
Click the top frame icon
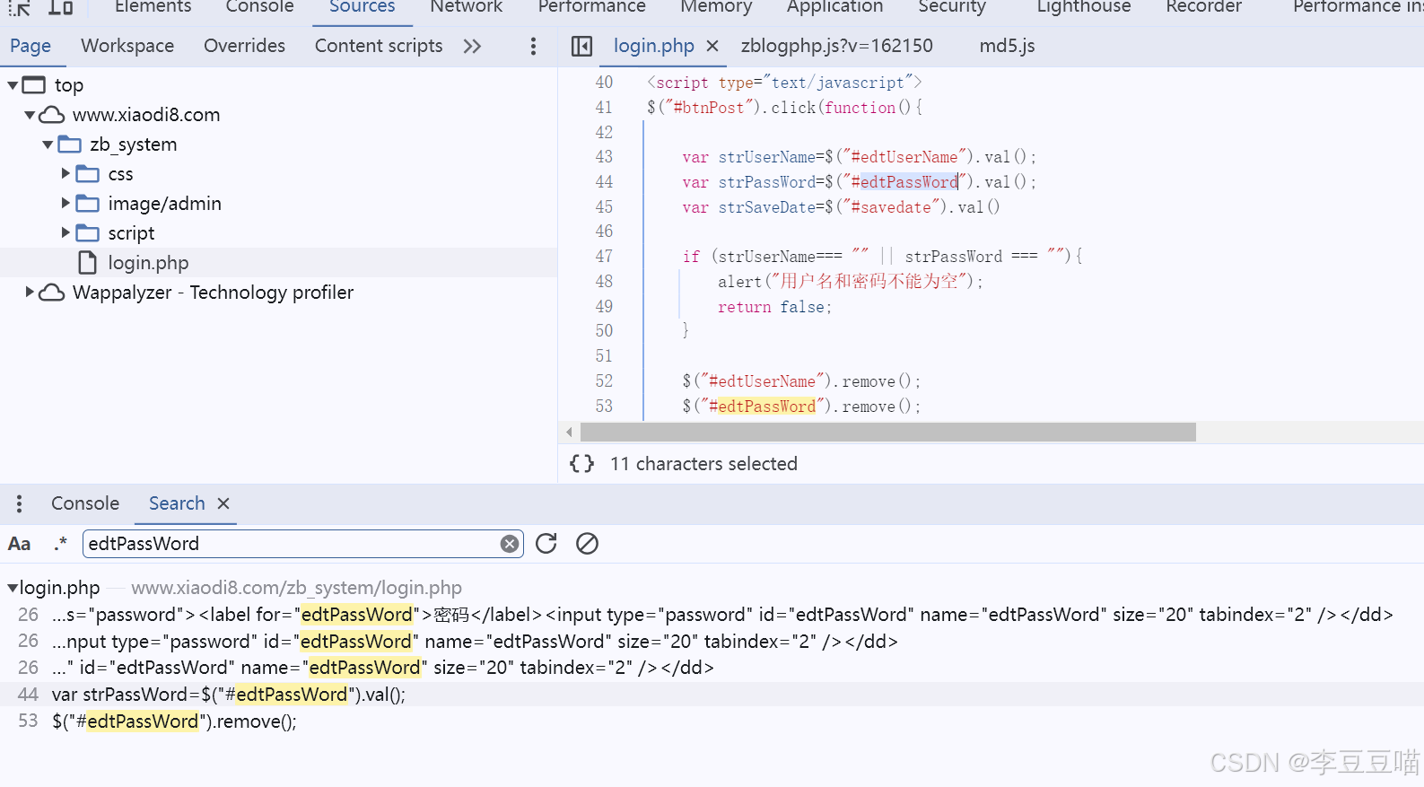pos(34,85)
